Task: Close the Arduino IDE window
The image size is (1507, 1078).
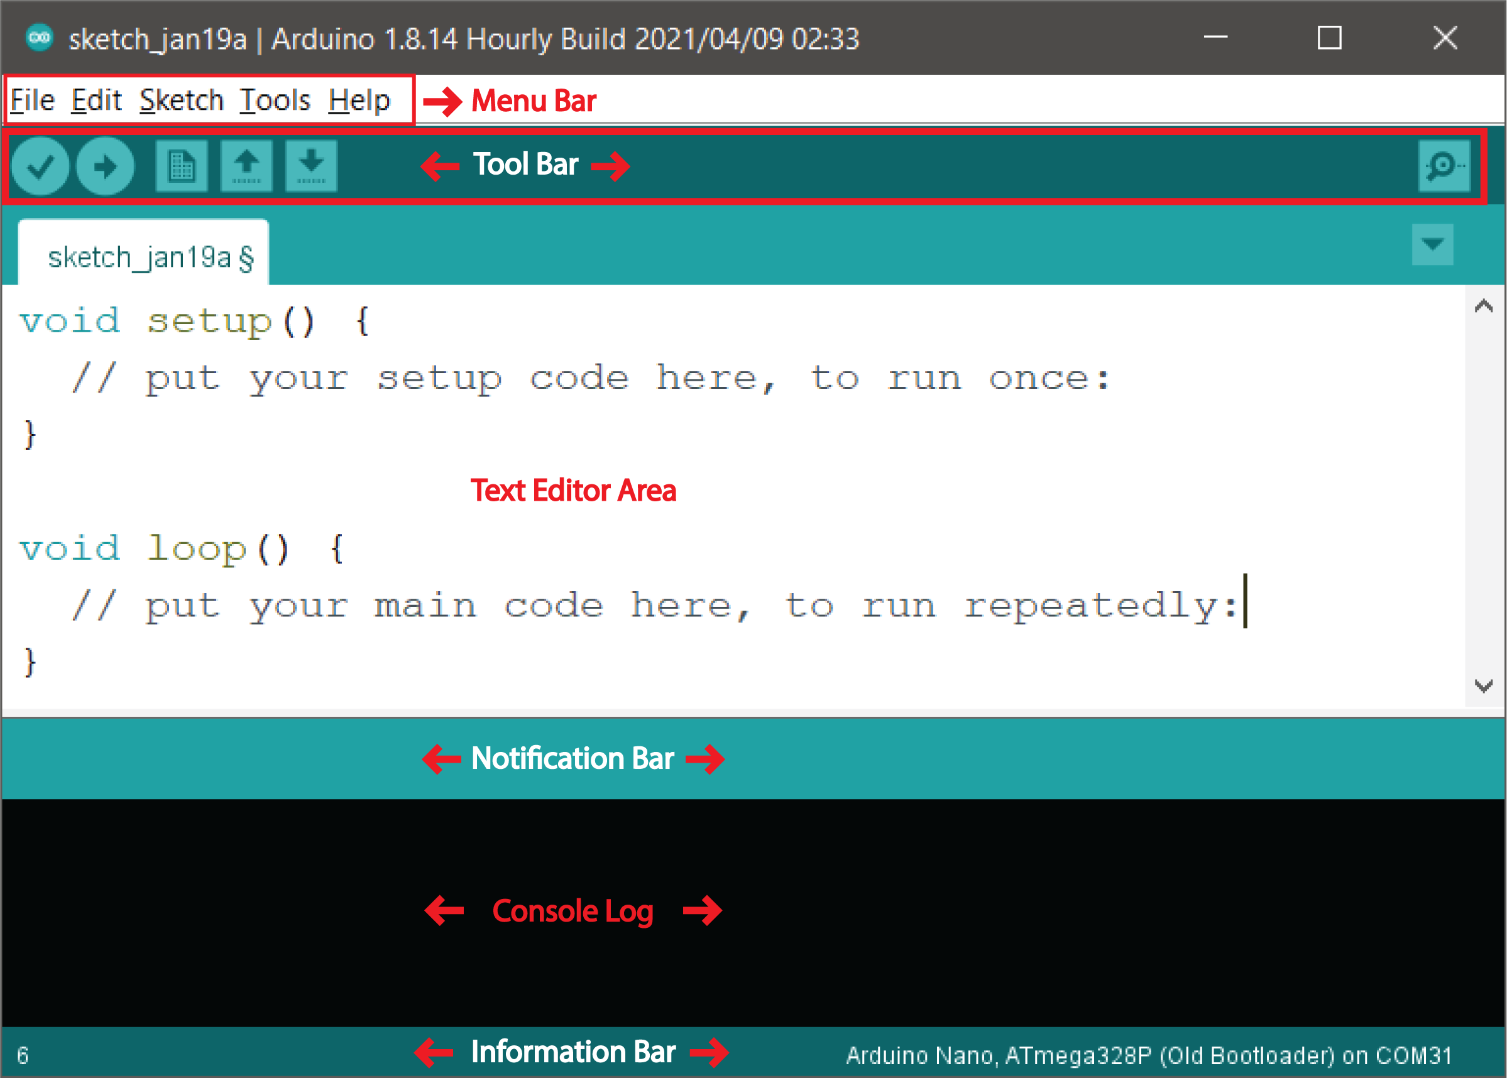Action: point(1445,38)
